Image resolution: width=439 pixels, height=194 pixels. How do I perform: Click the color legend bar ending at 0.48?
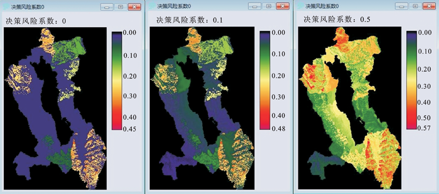[x=264, y=80]
